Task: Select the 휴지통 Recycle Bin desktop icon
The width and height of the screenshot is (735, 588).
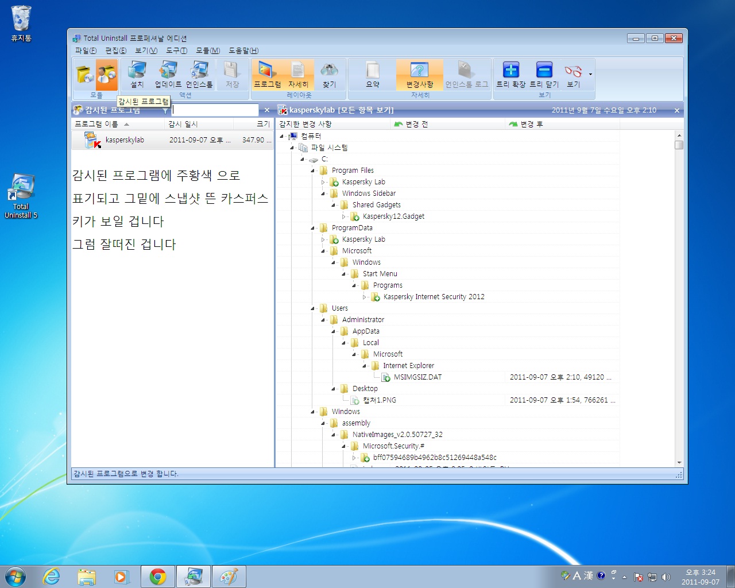Action: pos(21,24)
